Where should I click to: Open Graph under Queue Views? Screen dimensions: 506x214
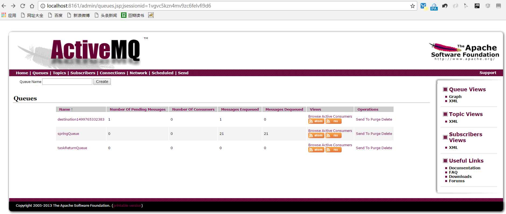(455, 97)
